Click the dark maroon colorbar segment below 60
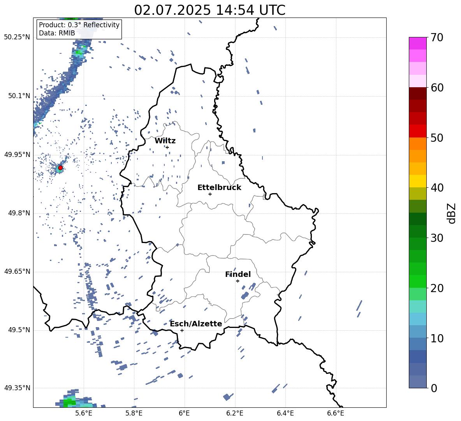The height and width of the screenshot is (421, 461). (x=418, y=93)
